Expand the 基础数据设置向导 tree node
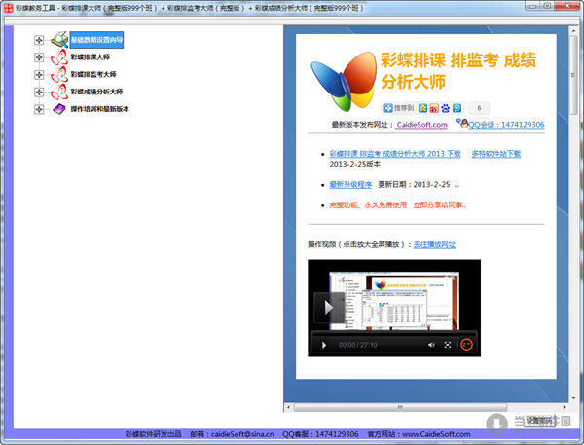This screenshot has height=445, width=584. tap(39, 40)
